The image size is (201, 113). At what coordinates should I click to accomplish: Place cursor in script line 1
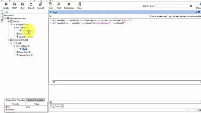point(92,20)
